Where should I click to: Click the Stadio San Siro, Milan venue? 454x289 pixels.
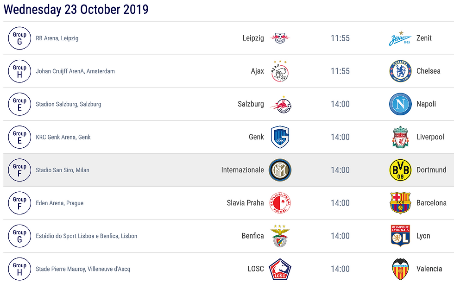tap(63, 170)
